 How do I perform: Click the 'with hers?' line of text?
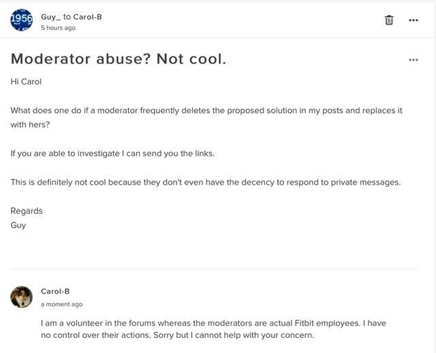point(30,125)
